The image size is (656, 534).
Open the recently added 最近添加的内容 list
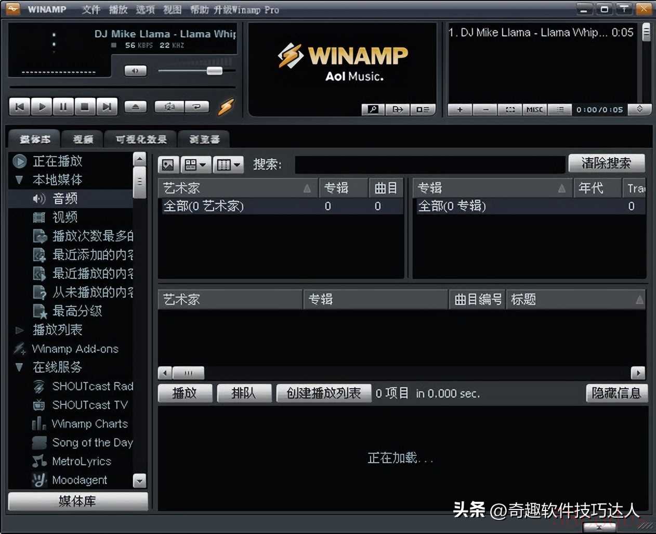point(93,255)
